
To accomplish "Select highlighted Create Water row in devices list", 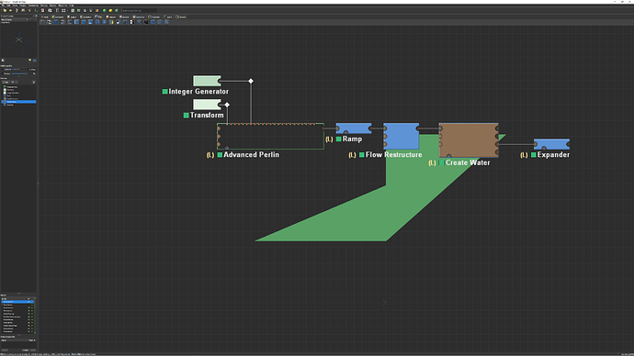I will point(19,102).
